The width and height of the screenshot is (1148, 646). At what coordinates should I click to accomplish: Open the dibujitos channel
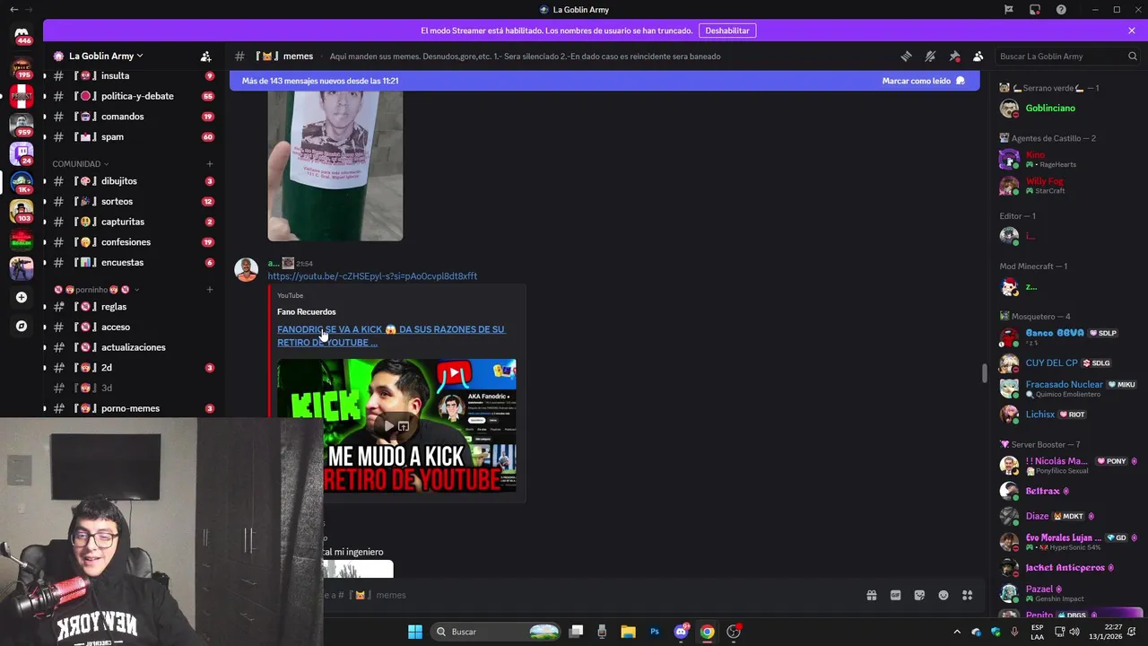133,181
